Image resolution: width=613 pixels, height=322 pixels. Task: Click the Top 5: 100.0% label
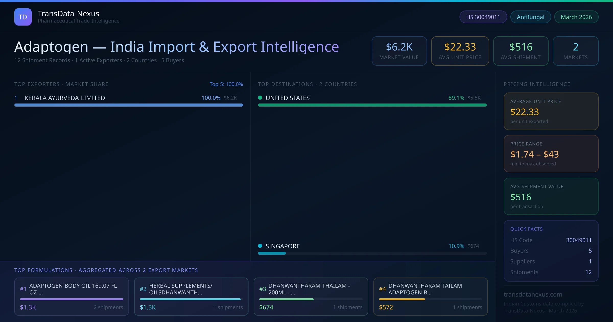[226, 84]
